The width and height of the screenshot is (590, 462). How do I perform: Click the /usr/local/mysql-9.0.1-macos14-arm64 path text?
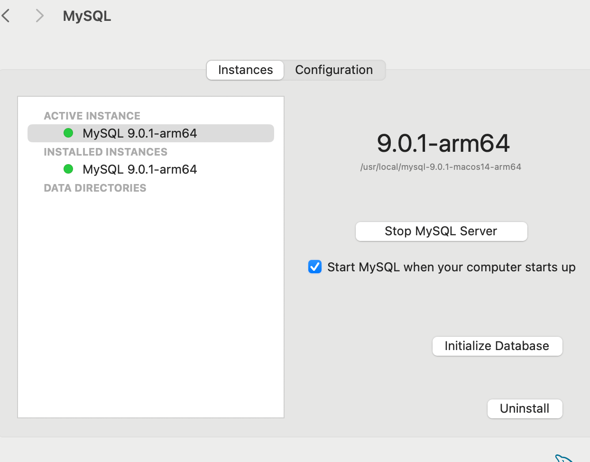click(x=441, y=167)
